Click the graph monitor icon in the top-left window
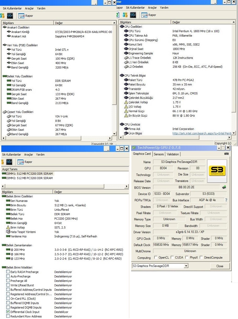This screenshot has height=319, width=238. click(10, 16)
